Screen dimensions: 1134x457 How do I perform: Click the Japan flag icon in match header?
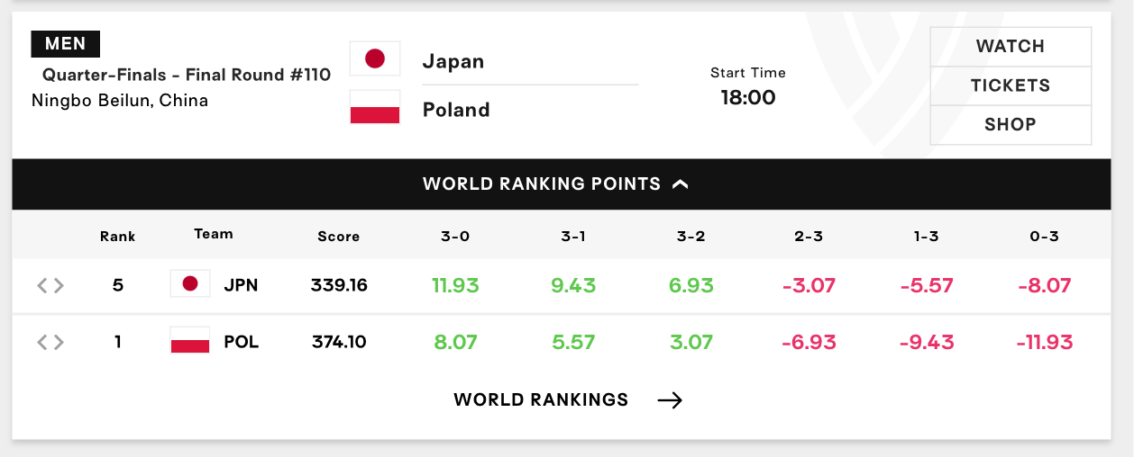[x=375, y=58]
